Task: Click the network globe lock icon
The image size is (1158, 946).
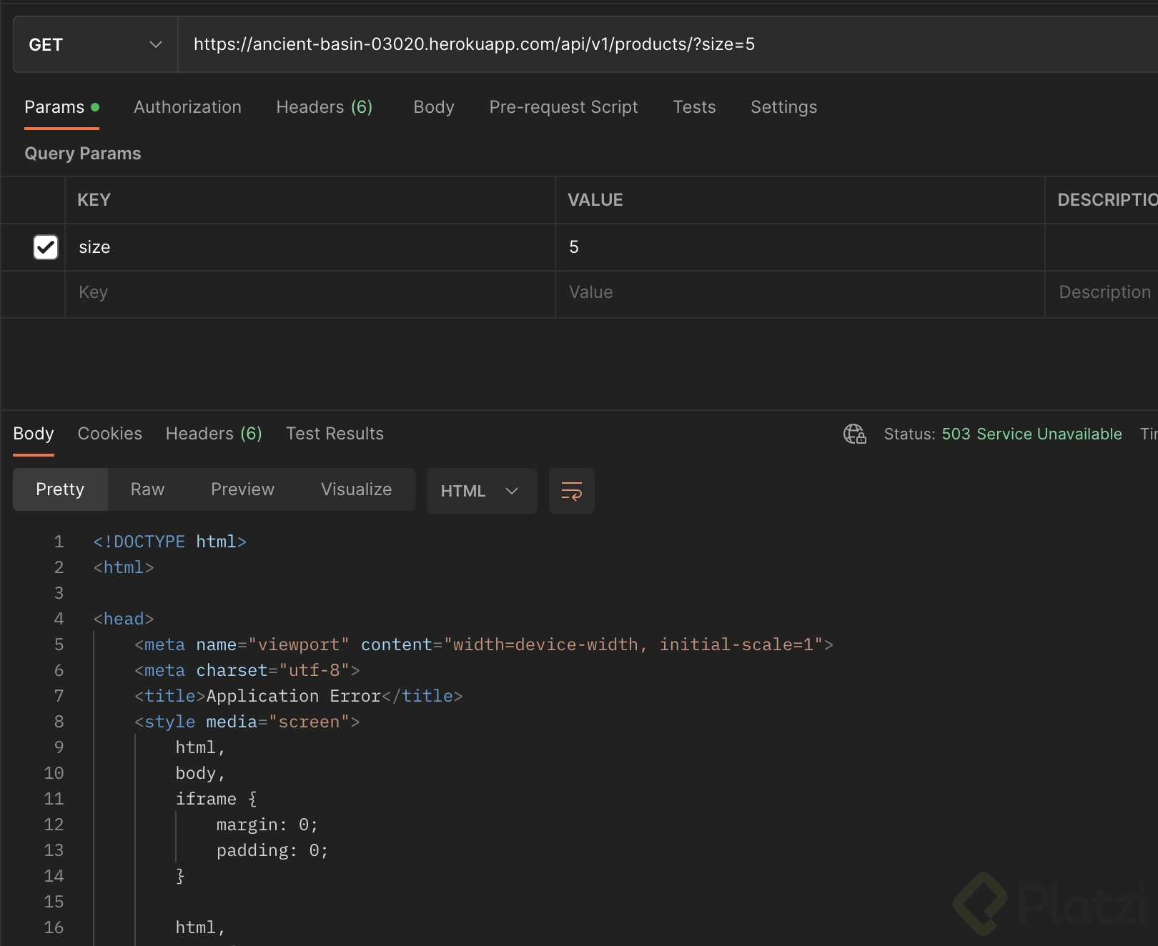Action: 854,434
